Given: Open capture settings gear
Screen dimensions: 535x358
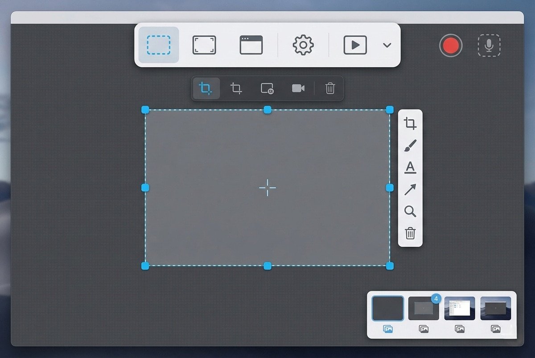Looking at the screenshot, I should pos(303,45).
